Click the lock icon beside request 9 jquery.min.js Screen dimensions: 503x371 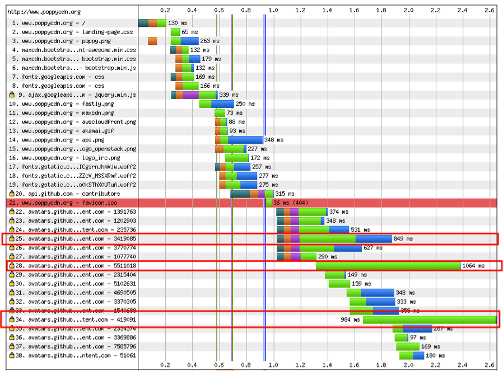click(x=12, y=95)
